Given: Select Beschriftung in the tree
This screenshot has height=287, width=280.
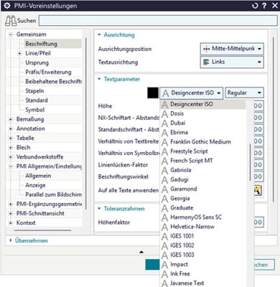Looking at the screenshot, I should point(41,44).
